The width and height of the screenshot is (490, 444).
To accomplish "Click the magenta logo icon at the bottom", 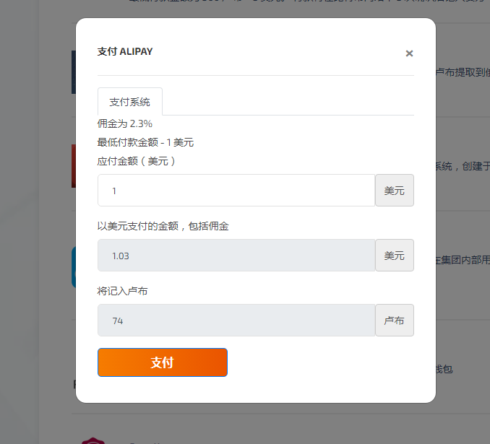I will pos(93,440).
